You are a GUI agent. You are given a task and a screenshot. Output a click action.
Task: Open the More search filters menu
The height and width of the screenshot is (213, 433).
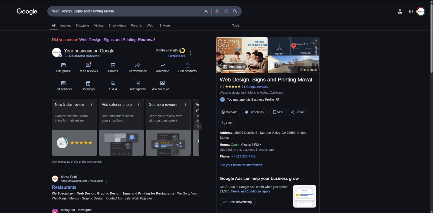tap(165, 25)
